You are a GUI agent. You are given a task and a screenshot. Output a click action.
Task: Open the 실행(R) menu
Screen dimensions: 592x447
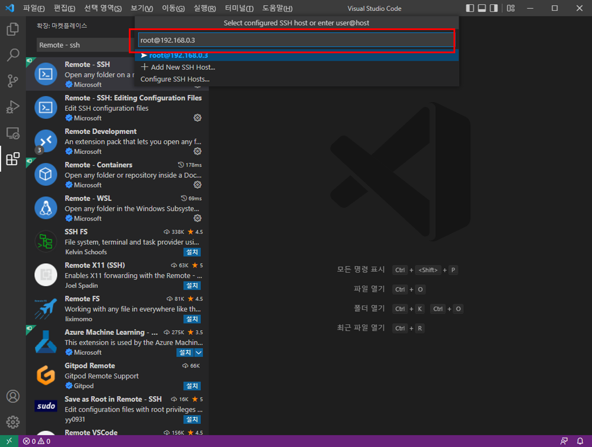205,8
